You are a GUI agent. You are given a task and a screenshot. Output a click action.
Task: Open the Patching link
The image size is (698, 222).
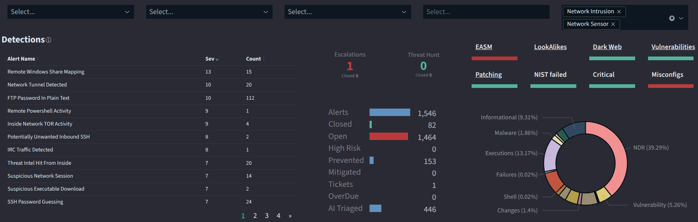(488, 75)
